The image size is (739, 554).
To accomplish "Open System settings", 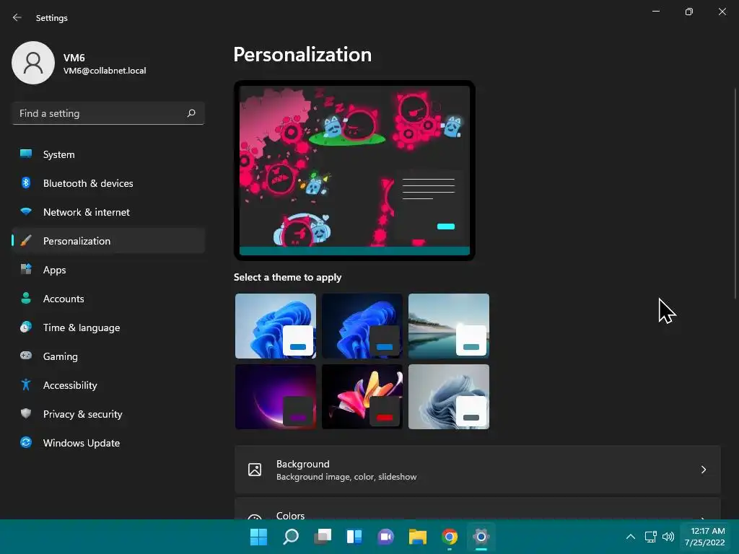I will (108, 154).
